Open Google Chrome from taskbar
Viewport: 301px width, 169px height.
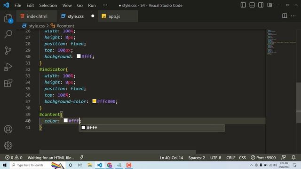point(110,165)
